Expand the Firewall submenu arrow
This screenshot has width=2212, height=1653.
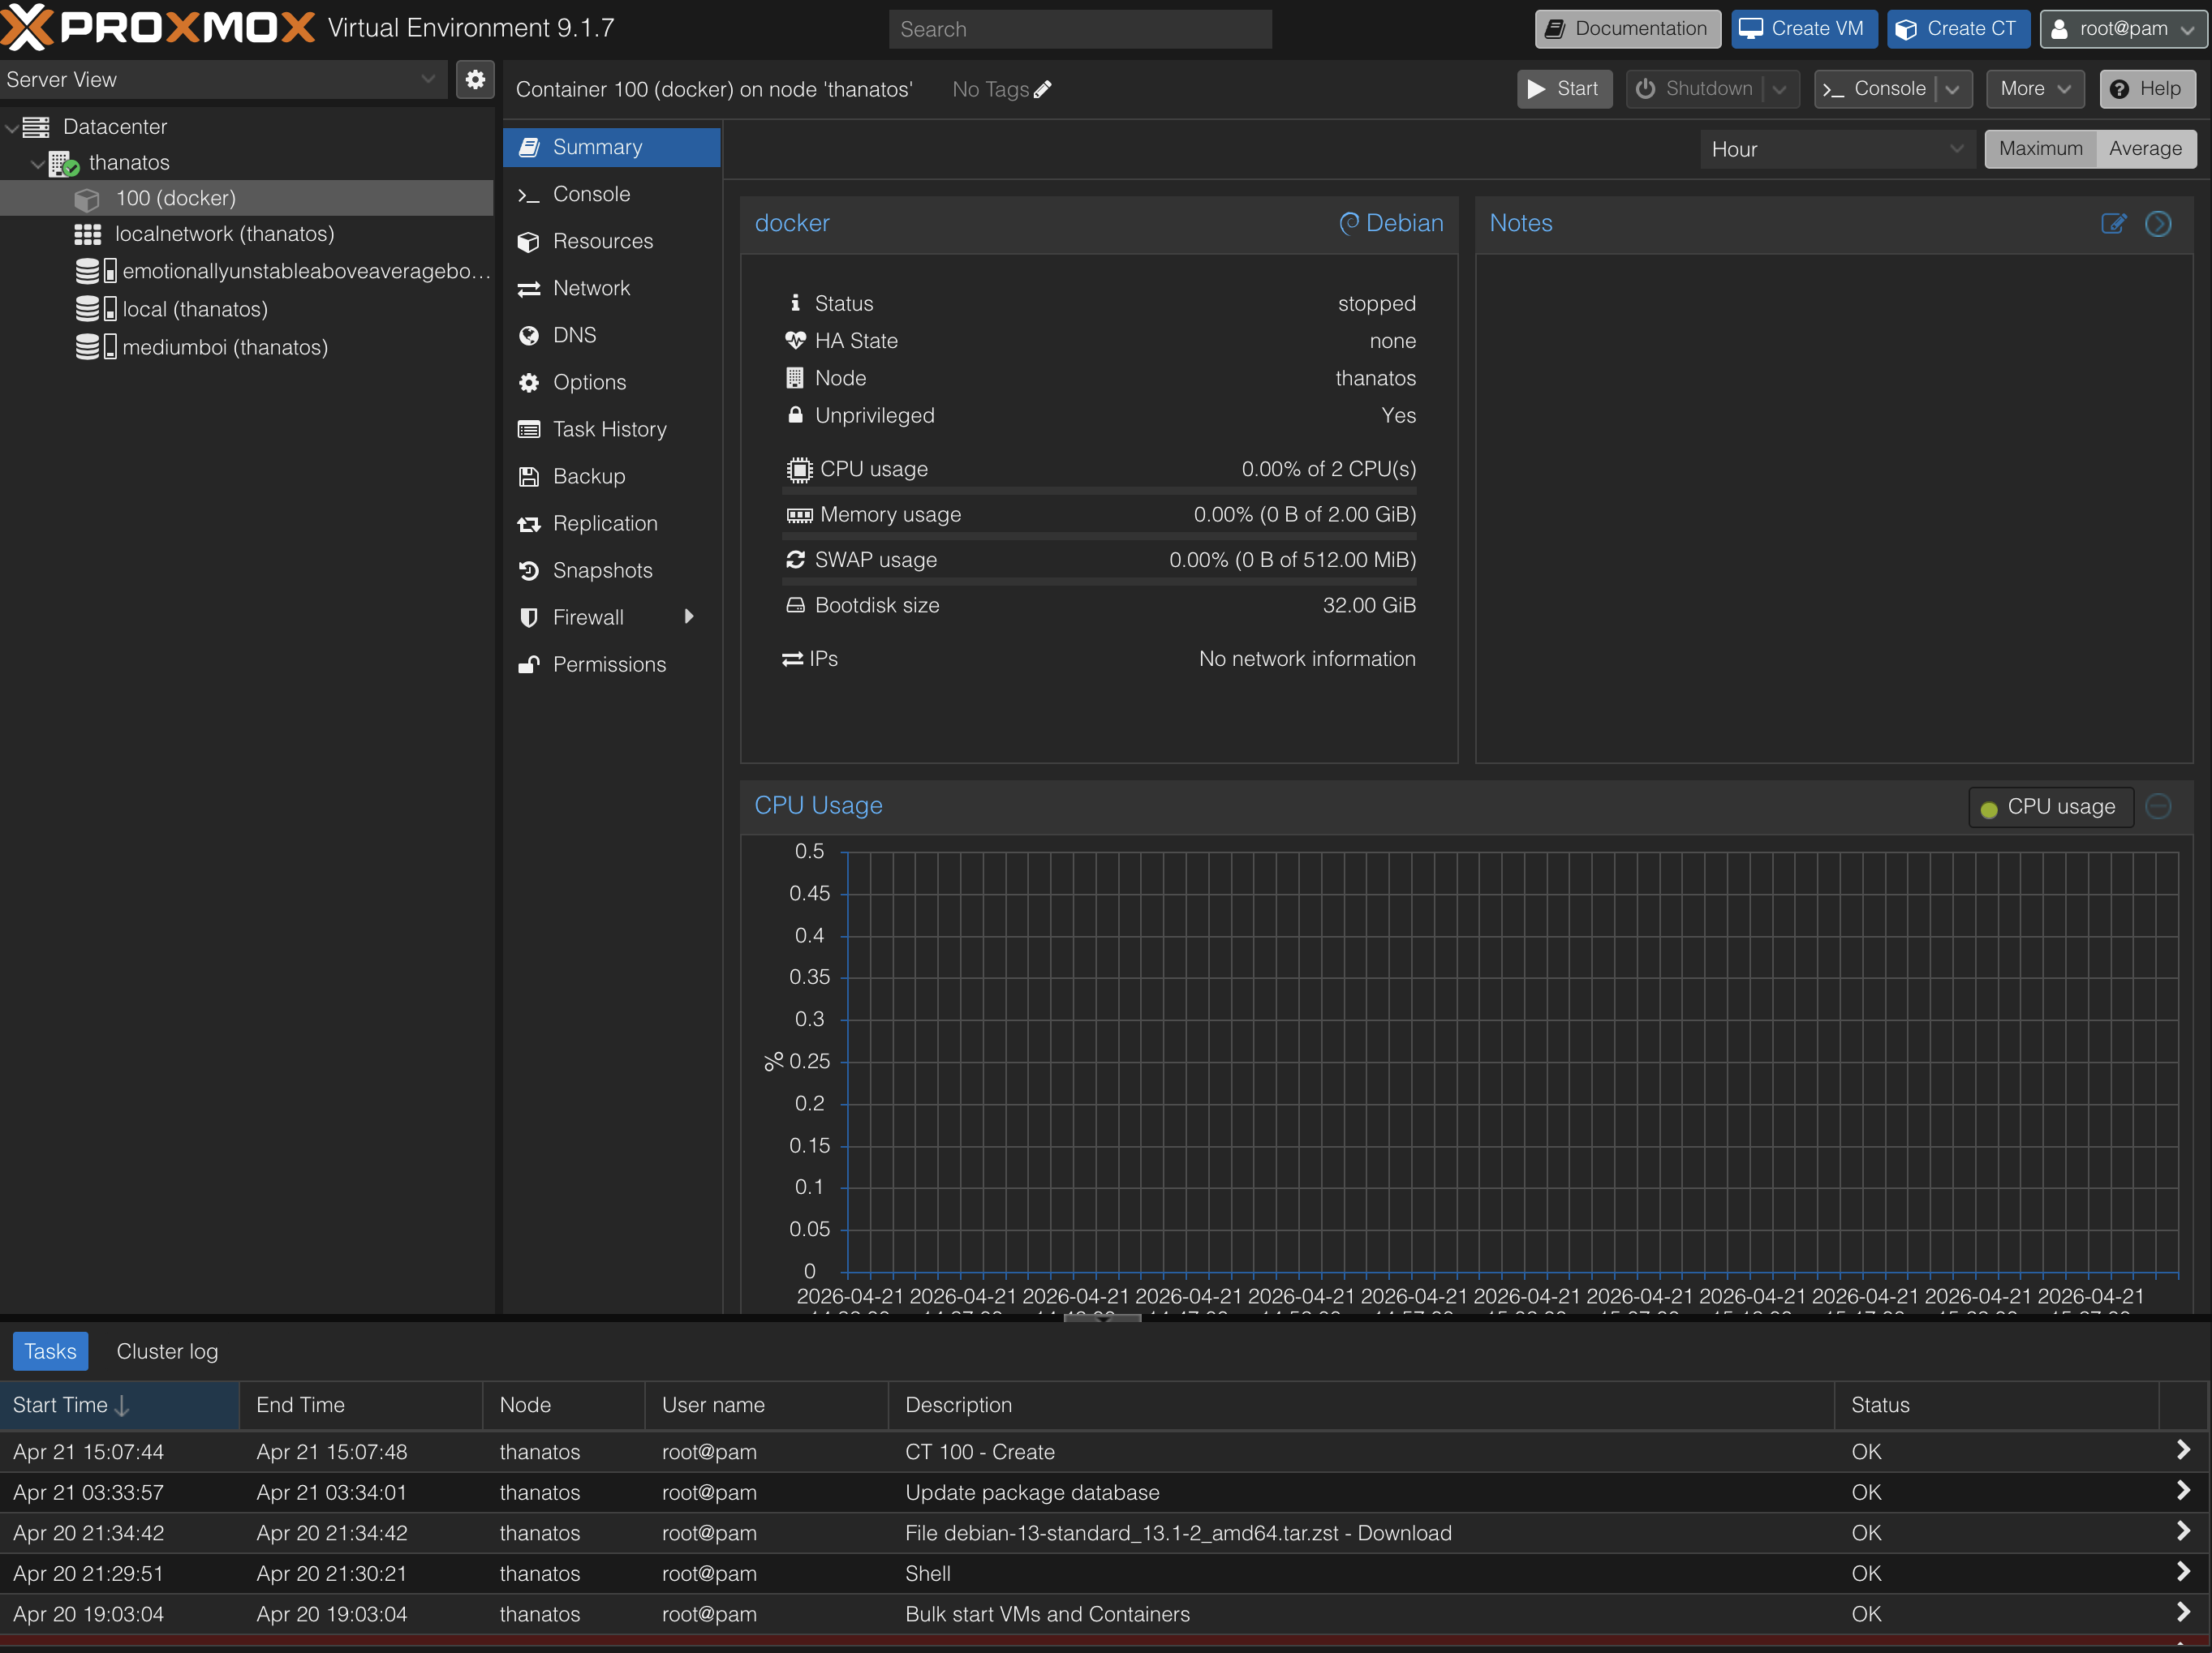[x=688, y=617]
